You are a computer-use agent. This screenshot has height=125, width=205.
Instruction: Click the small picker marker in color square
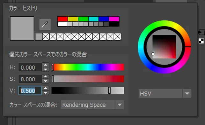tap(153, 54)
